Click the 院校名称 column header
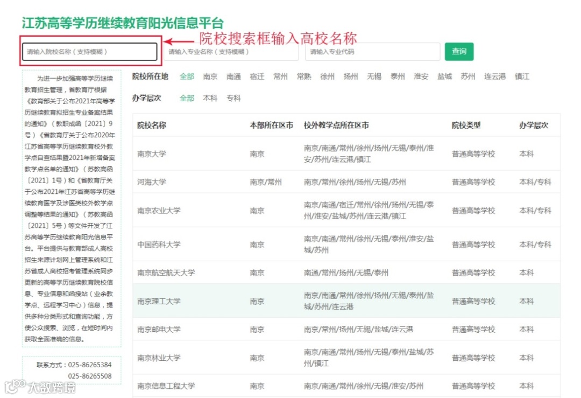Image resolution: width=581 pixels, height=398 pixels. (152, 125)
